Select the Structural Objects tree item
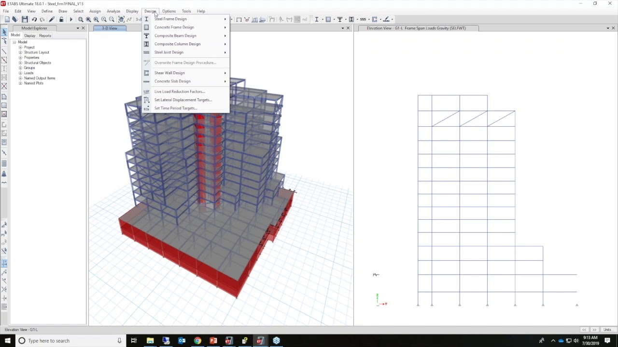 click(38, 63)
